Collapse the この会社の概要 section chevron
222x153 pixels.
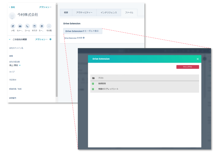click(x=10, y=39)
